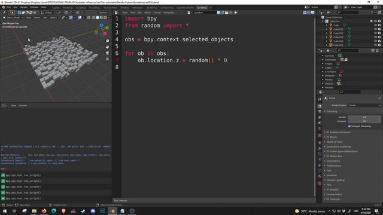Image resolution: width=383 pixels, height=215 pixels.
Task: Click the outliner search field
Action: 348,12
